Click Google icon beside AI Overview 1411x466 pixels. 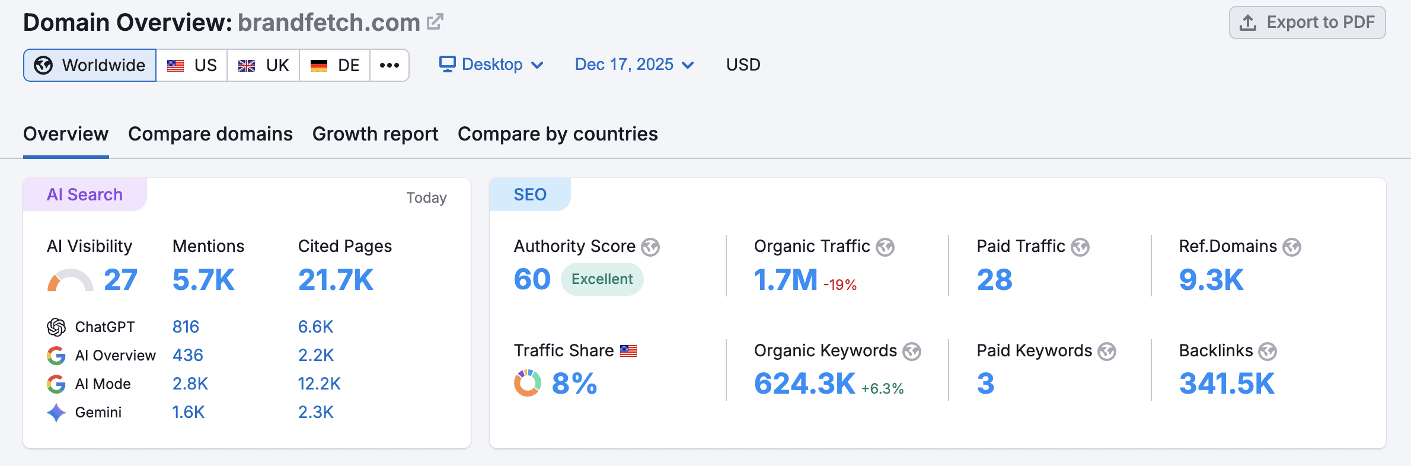tap(56, 355)
